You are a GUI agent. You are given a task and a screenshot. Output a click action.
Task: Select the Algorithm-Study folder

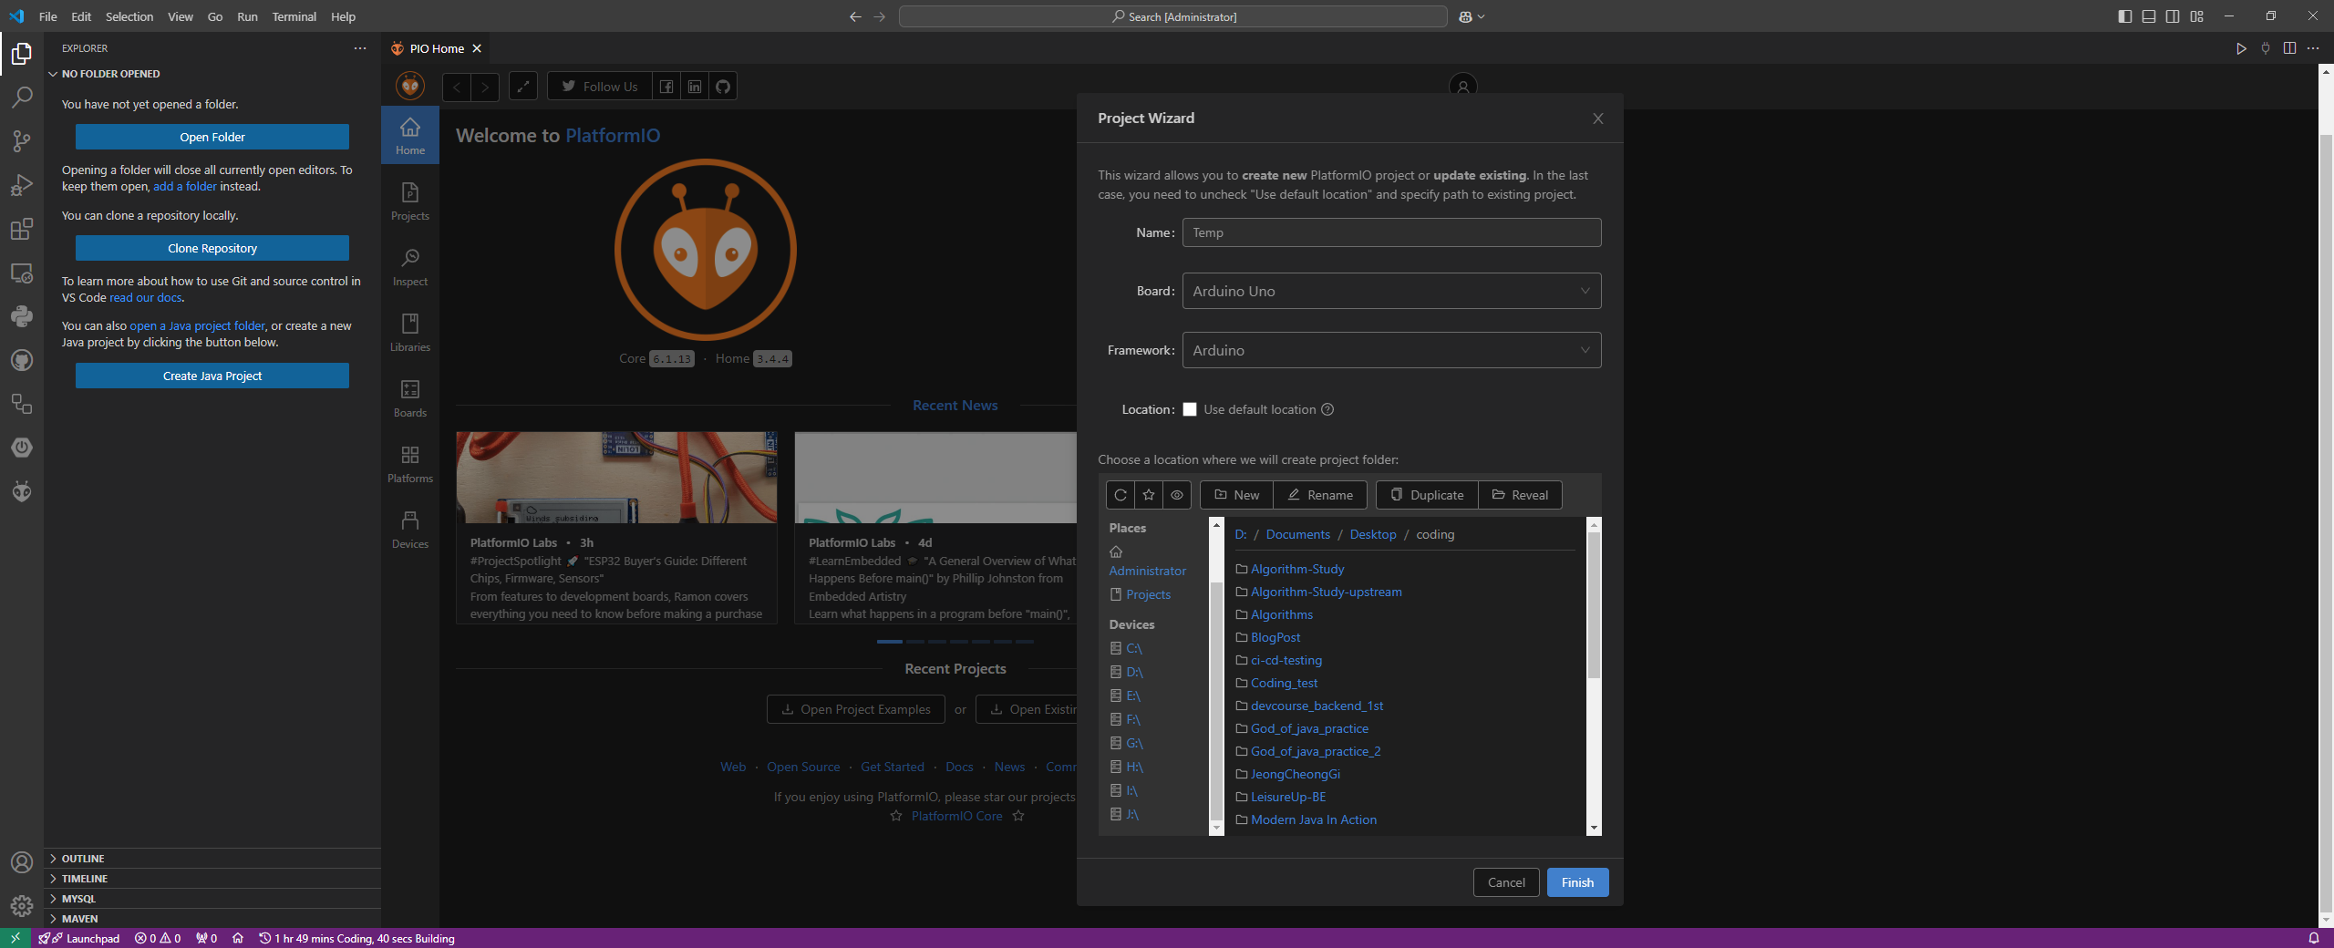coord(1297,569)
